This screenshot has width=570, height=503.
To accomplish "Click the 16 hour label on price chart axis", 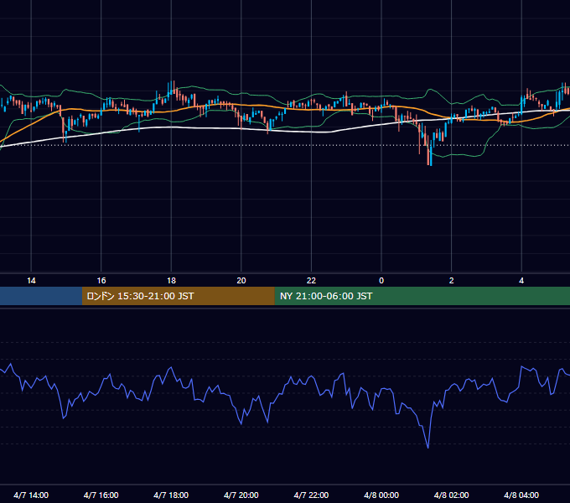I will (x=101, y=281).
